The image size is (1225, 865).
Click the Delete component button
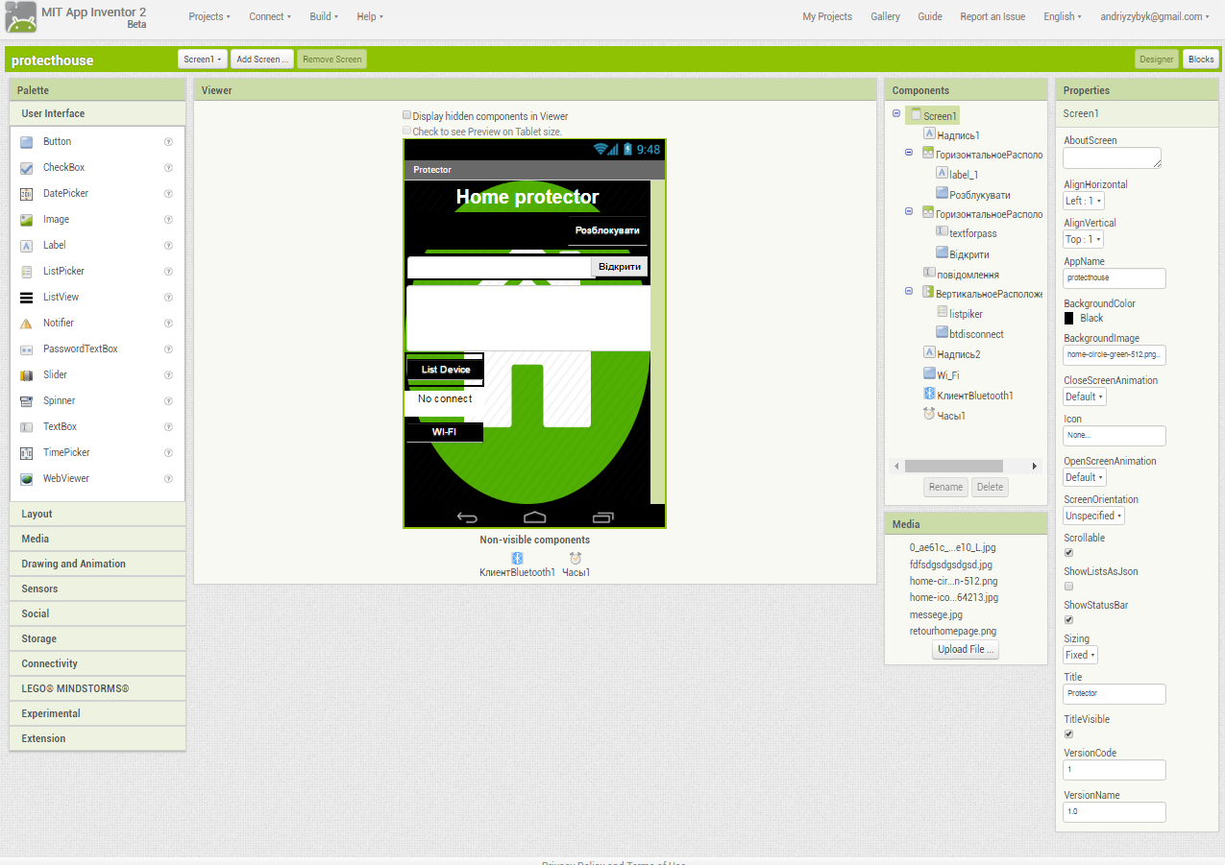[x=990, y=487]
